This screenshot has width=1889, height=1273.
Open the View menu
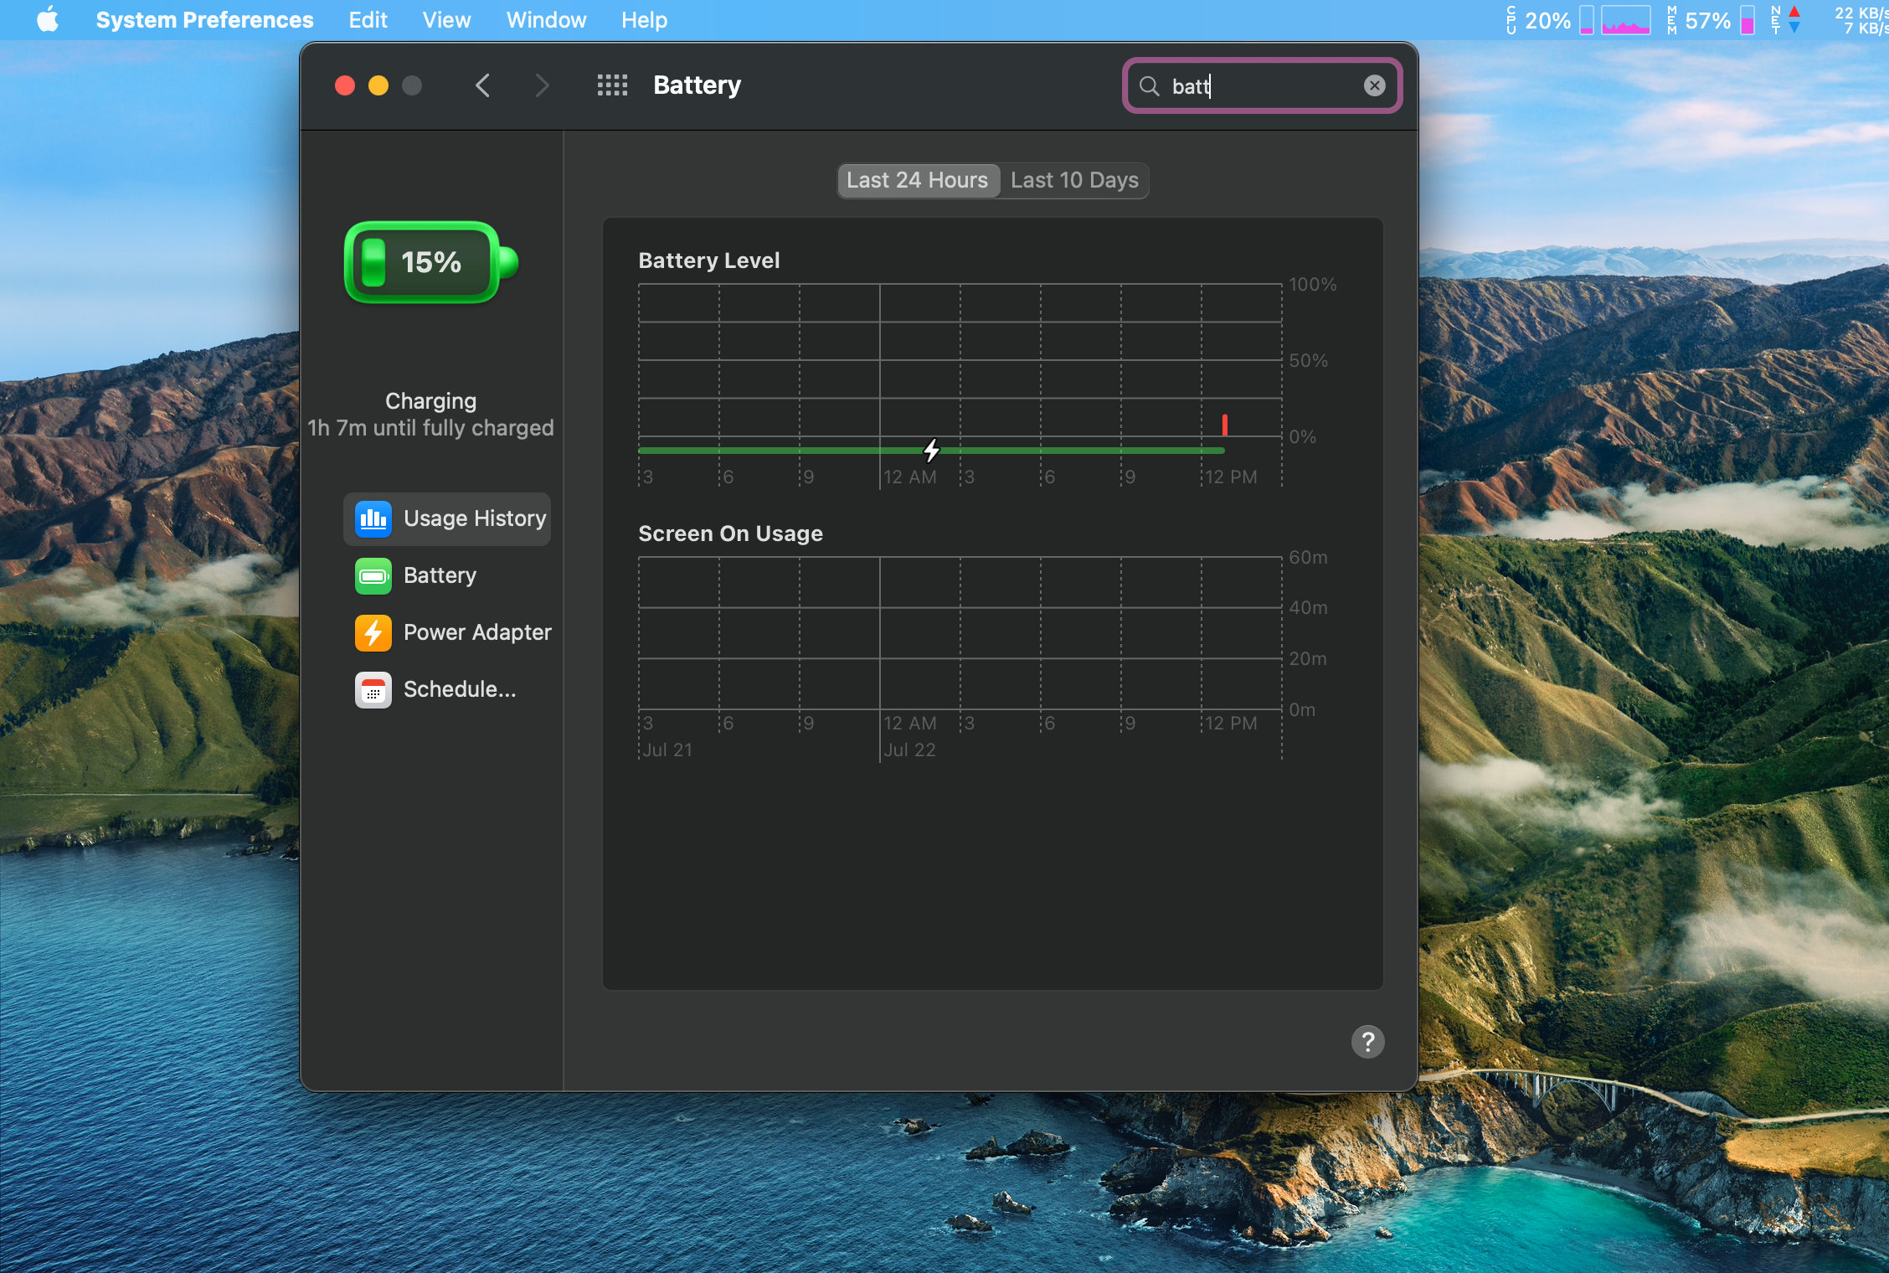coord(446,19)
